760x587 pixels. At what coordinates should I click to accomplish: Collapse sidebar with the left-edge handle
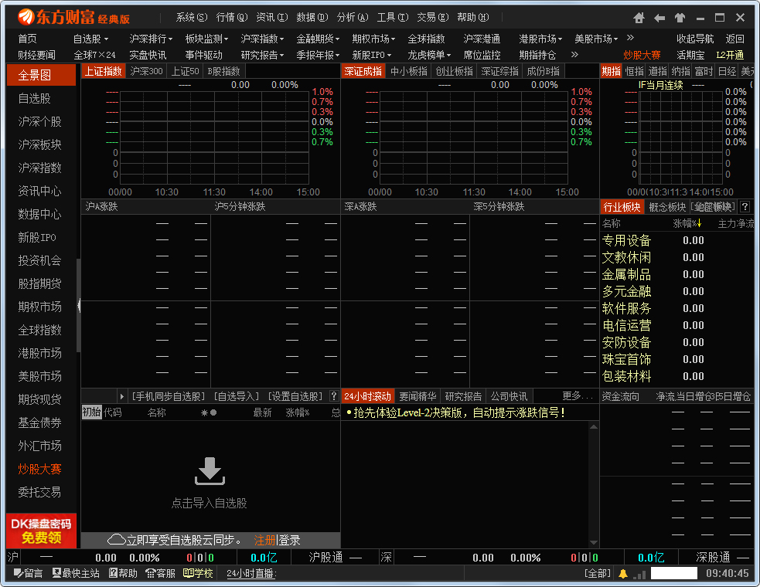tap(79, 305)
